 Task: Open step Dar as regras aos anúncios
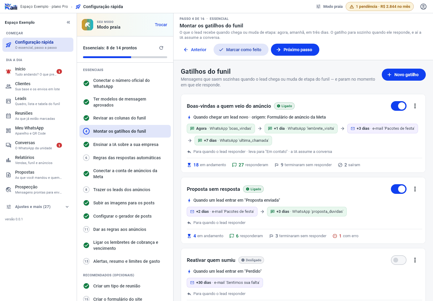tap(125, 229)
